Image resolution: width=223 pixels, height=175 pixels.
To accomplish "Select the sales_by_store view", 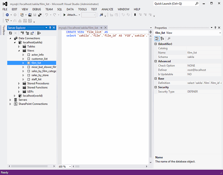I will click(x=40, y=75).
